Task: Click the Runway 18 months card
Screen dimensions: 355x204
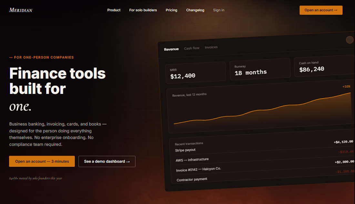Action: pyautogui.click(x=260, y=69)
